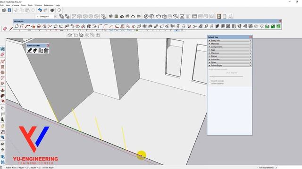
Task: Expand the Instructor panel
Action: tap(210, 59)
